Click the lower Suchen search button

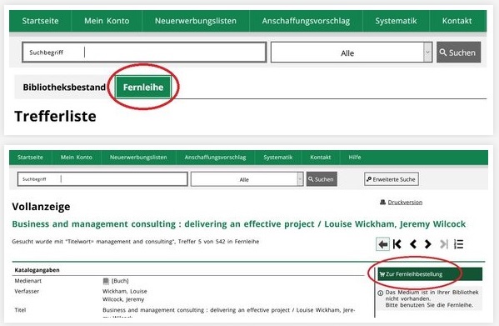pos(322,179)
